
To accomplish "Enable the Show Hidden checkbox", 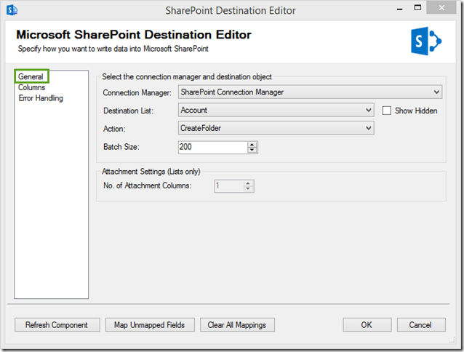I will click(386, 111).
